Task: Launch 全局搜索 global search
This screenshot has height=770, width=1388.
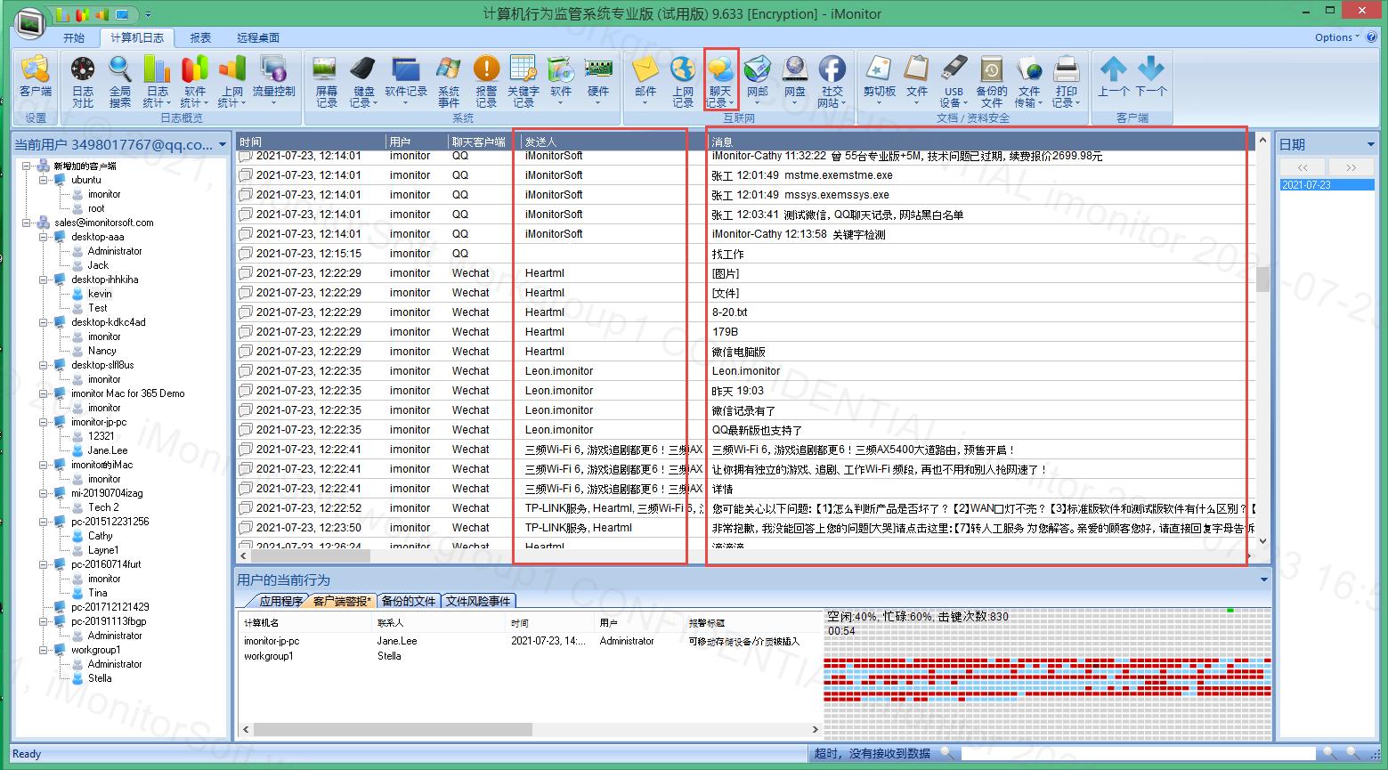Action: coord(119,81)
